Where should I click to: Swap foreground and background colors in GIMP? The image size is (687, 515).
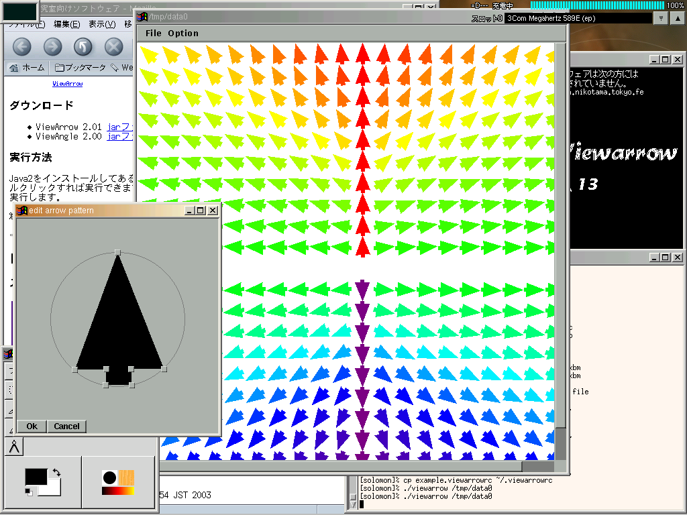tap(56, 473)
